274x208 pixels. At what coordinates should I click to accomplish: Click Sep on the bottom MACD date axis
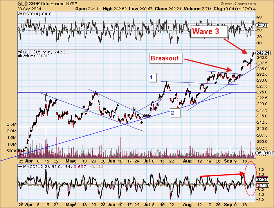tap(228, 204)
